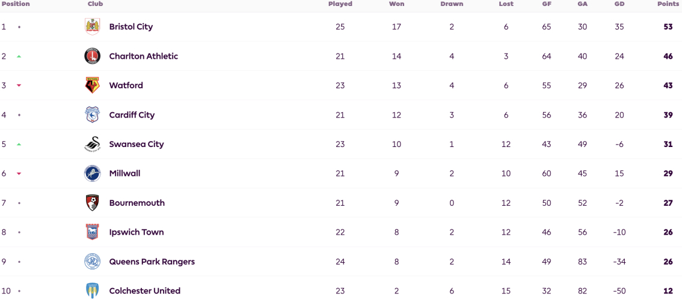Click the Bristol City club crest
Viewport: 682px width, 300px height.
(92, 26)
